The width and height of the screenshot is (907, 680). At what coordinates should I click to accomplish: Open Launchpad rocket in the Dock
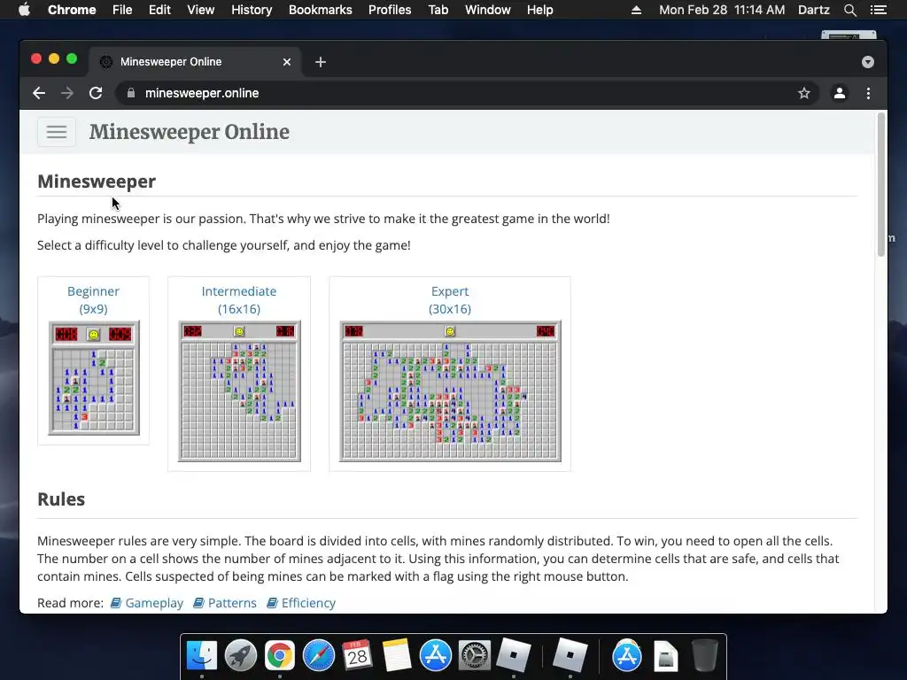241,656
